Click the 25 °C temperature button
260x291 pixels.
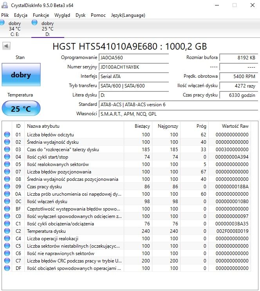(21, 109)
